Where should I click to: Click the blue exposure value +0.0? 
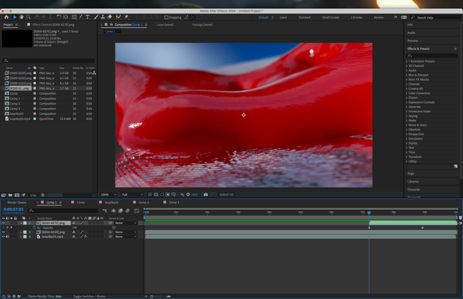coord(194,195)
